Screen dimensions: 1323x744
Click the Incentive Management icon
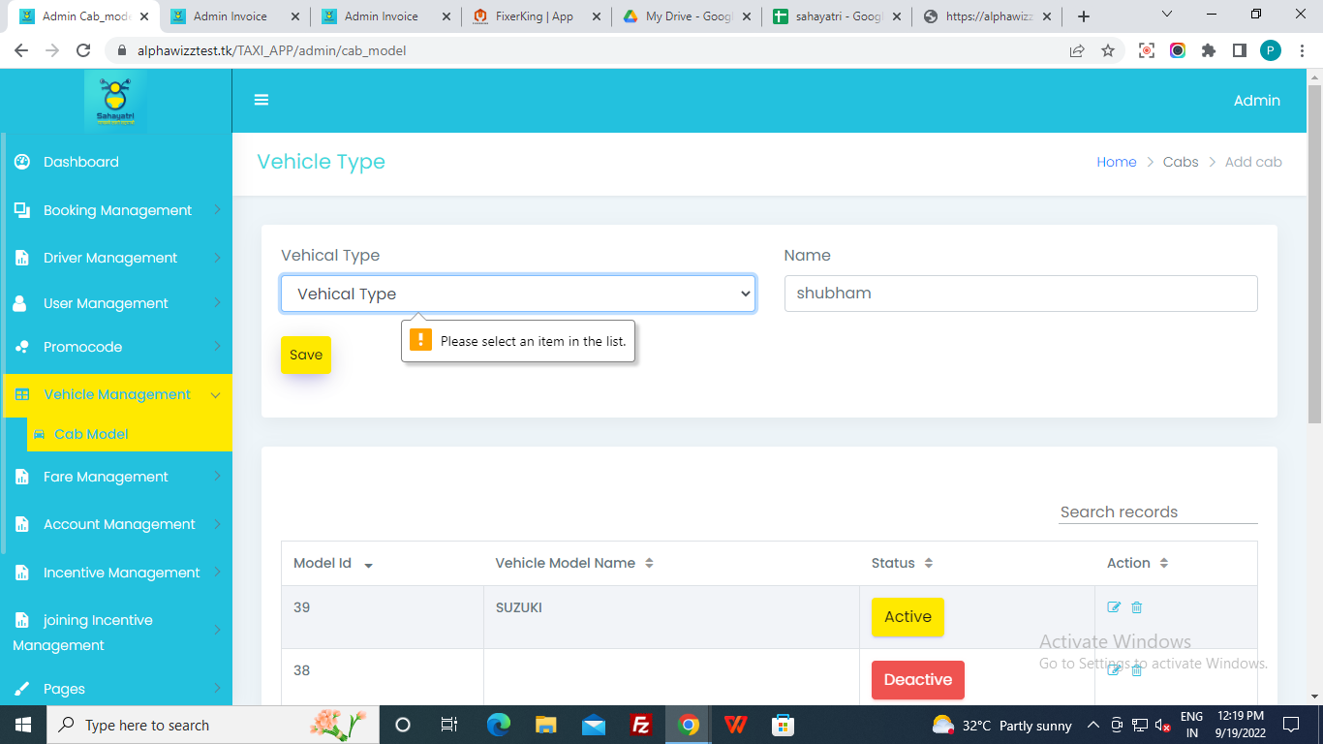(21, 573)
